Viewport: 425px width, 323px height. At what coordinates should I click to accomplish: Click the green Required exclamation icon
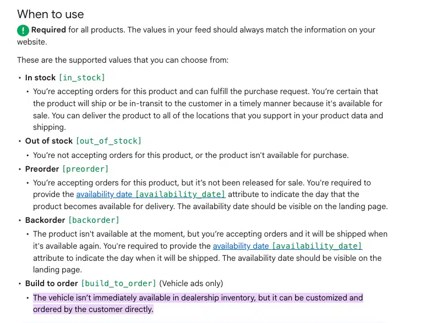coord(23,30)
